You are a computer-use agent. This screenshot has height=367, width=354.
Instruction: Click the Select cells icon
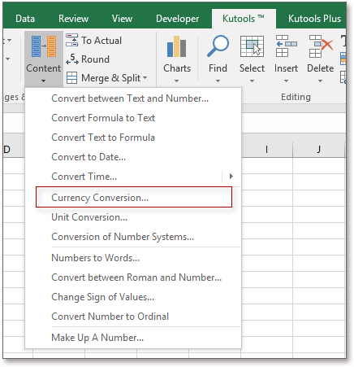[252, 46]
